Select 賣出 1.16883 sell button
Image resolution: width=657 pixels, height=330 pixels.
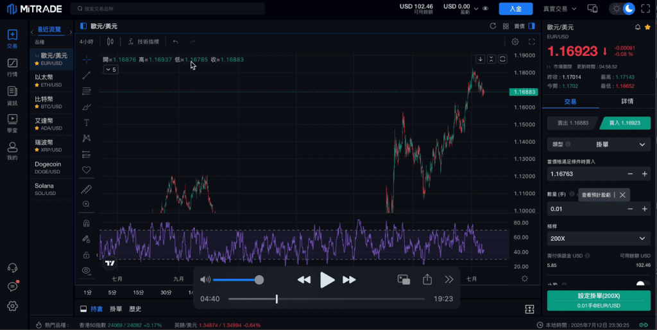(x=572, y=123)
